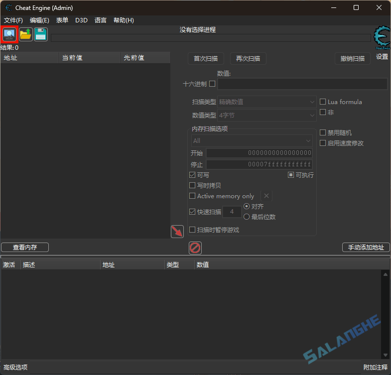Open the 扫描类型 scan type dropdown
The height and width of the screenshot is (375, 391).
pos(267,102)
